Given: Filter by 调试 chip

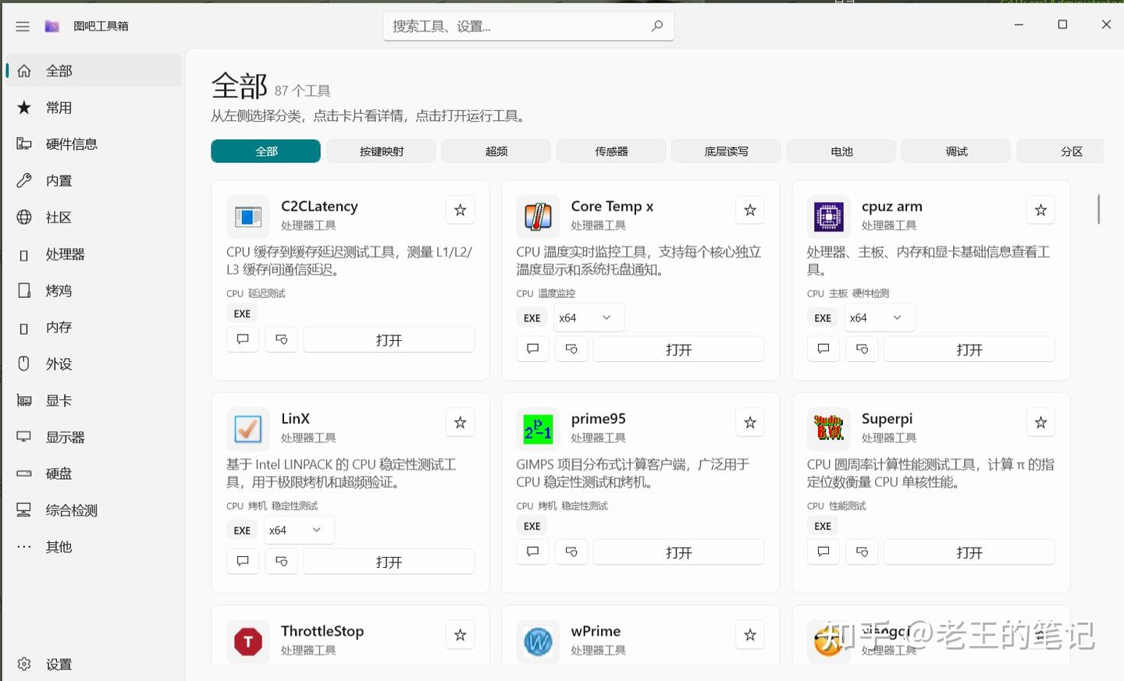Looking at the screenshot, I should point(956,151).
